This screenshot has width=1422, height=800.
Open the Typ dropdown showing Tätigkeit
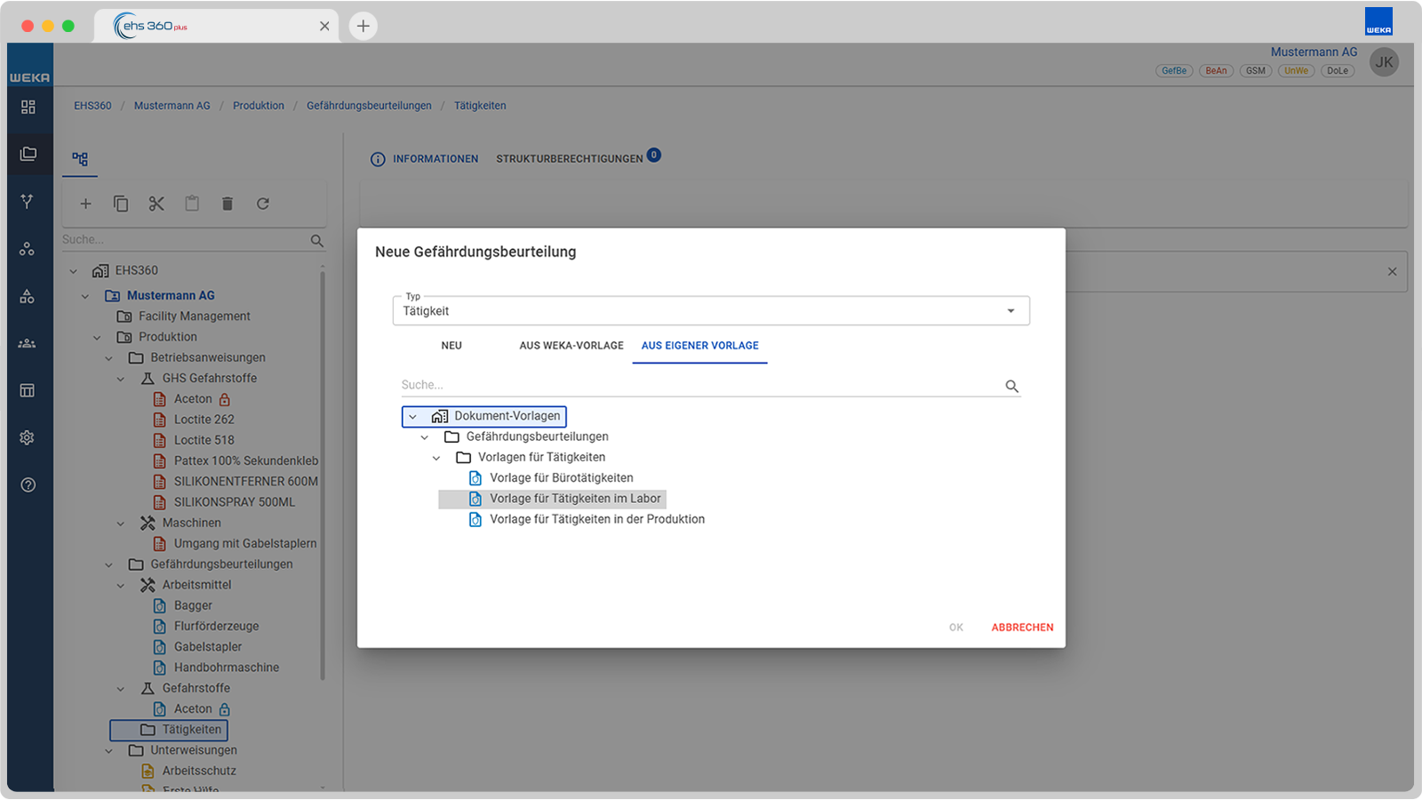[x=711, y=311]
